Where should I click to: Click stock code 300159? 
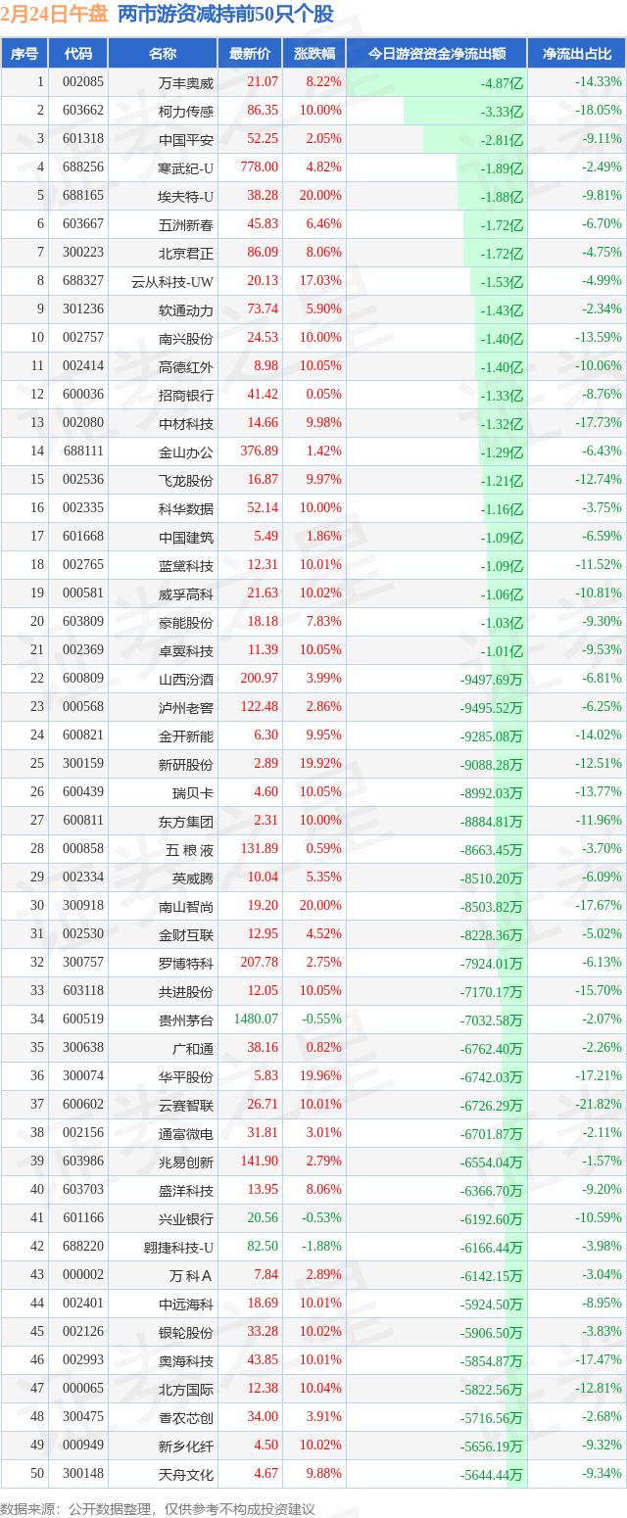tap(82, 764)
